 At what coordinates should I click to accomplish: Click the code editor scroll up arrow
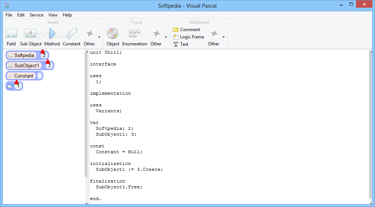pyautogui.click(x=371, y=52)
